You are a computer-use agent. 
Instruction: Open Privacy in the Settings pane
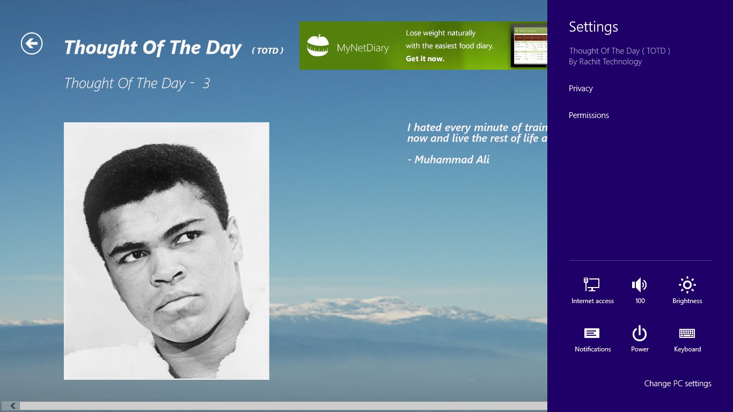tap(581, 89)
